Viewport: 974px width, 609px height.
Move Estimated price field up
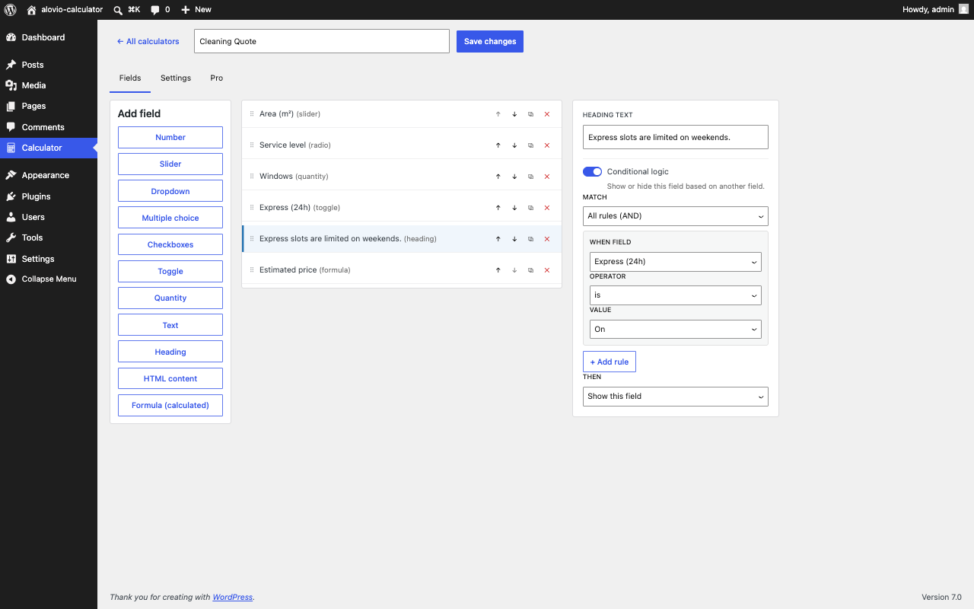coord(498,270)
